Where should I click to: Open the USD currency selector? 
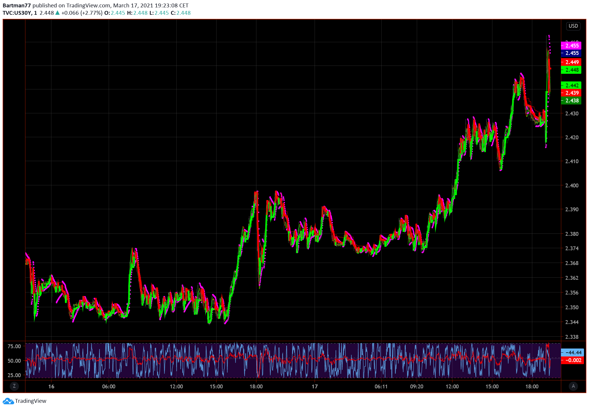(x=573, y=26)
